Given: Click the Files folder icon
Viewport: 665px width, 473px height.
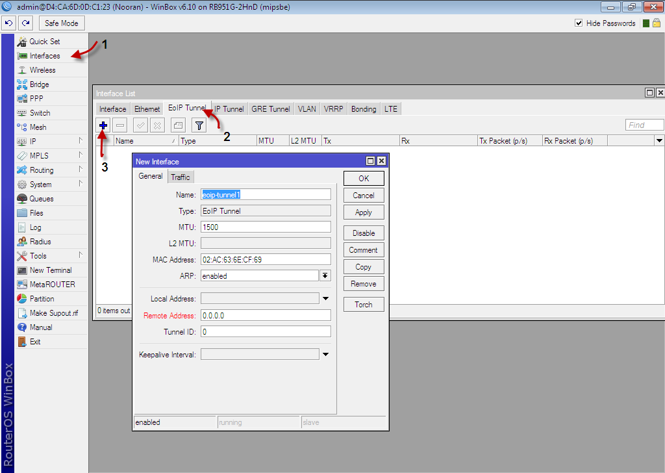Looking at the screenshot, I should [x=22, y=213].
